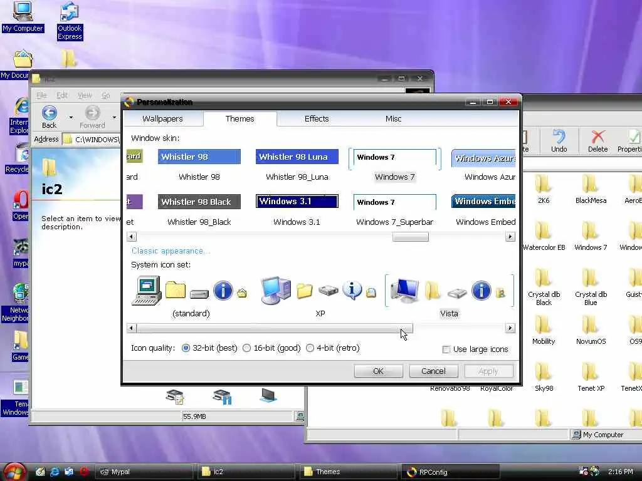Select the Whistler 98 window skin

point(199,165)
